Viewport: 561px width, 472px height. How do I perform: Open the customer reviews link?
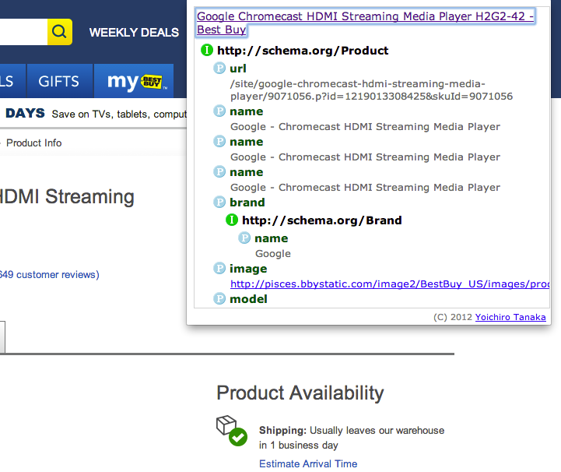(49, 275)
